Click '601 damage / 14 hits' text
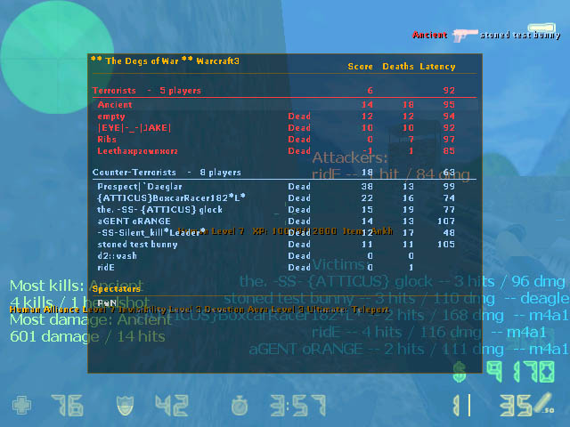The height and width of the screenshot is (427, 570). (x=87, y=336)
